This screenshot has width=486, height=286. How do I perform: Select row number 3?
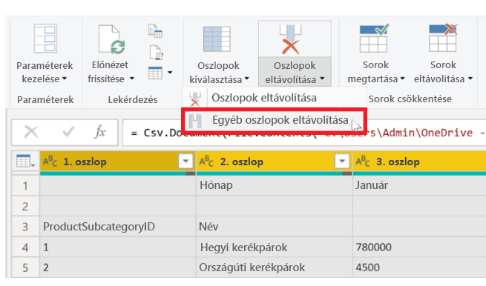(25, 227)
